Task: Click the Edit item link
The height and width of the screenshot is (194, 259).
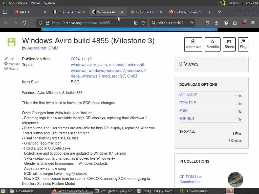Action: pos(9,59)
